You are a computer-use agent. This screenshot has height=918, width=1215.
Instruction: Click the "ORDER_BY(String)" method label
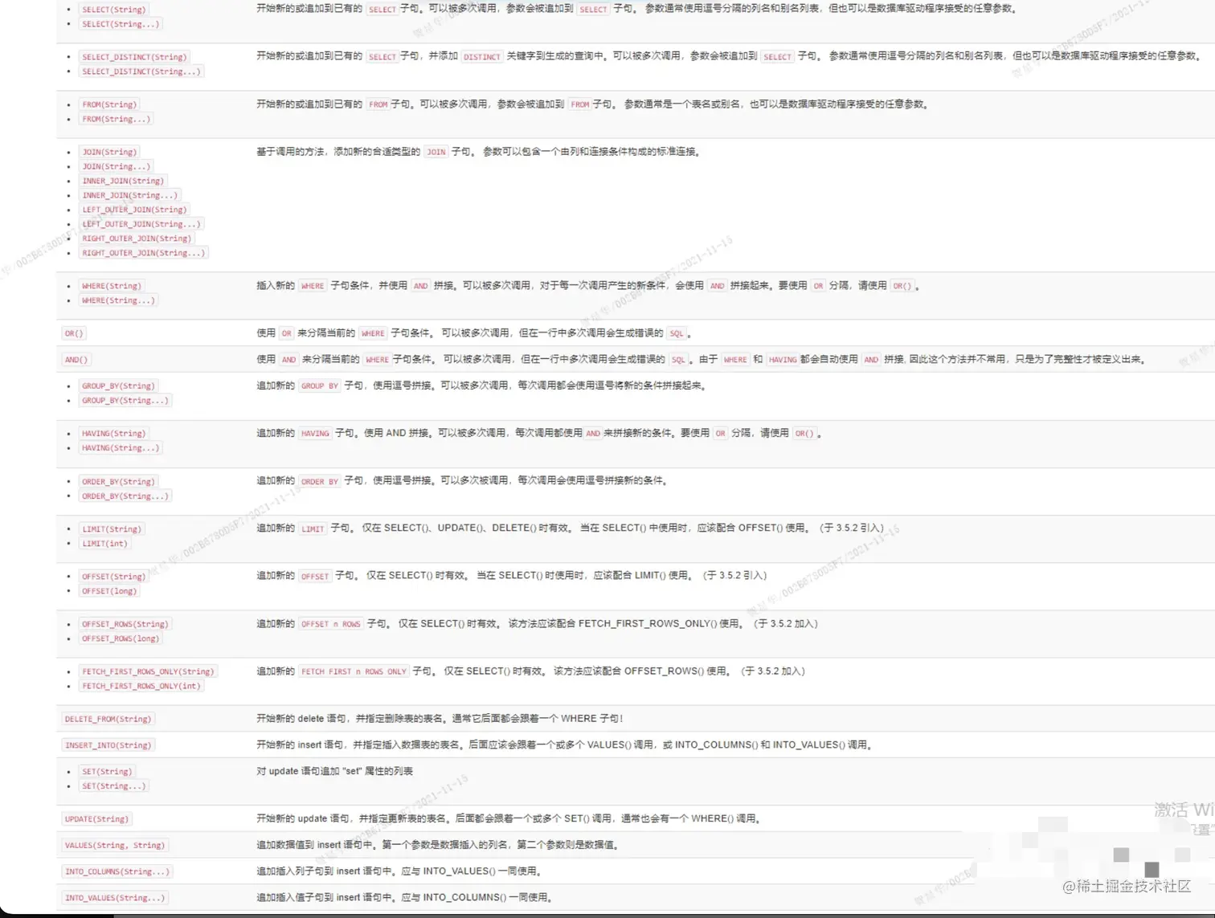coord(118,482)
